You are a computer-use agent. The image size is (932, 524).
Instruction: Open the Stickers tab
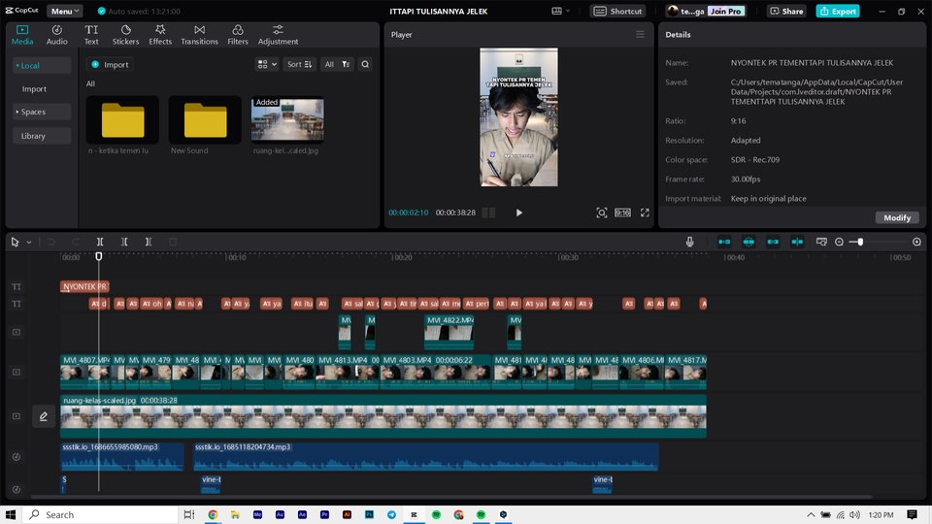pos(125,35)
